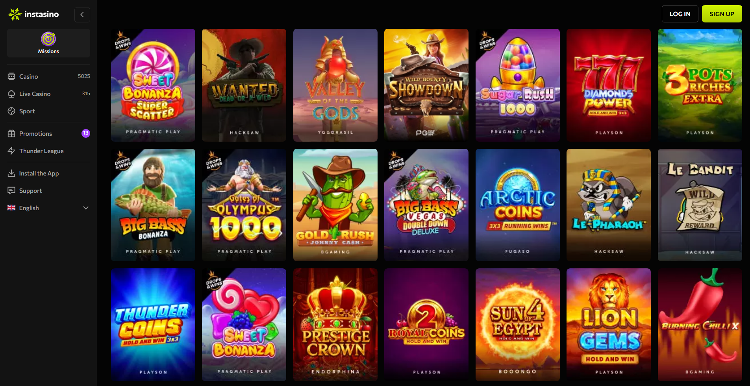Click the LOG IN button
Viewport: 750px width, 386px height.
680,14
